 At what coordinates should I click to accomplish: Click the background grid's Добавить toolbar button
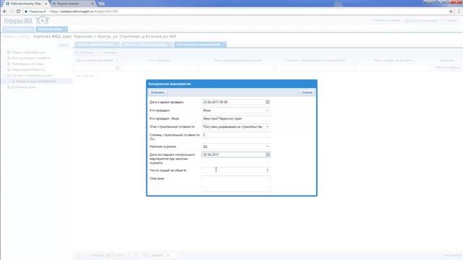[x=85, y=53]
